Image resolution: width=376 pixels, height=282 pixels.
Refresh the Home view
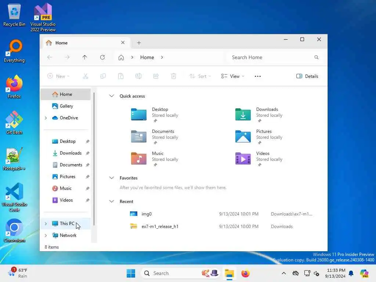coord(102,57)
